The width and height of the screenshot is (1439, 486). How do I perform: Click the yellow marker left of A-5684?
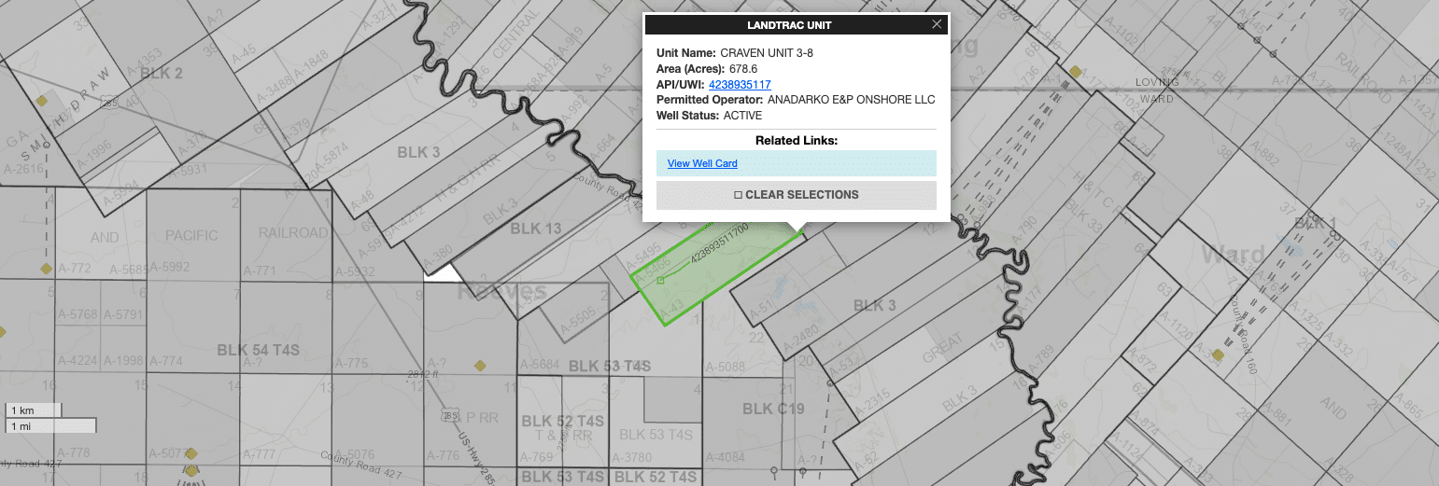(x=480, y=366)
